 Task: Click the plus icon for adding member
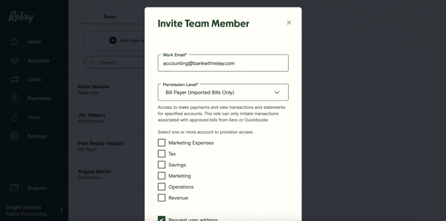click(113, 41)
